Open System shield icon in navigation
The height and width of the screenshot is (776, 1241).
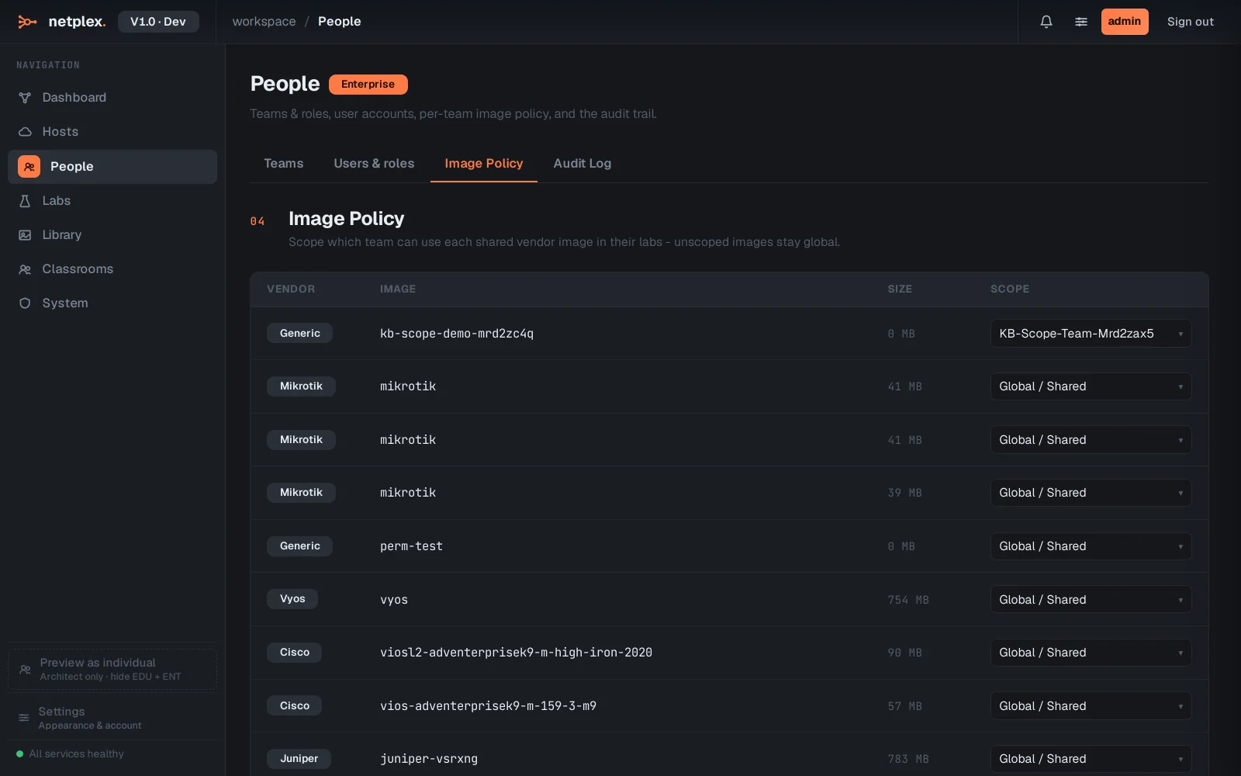(25, 303)
